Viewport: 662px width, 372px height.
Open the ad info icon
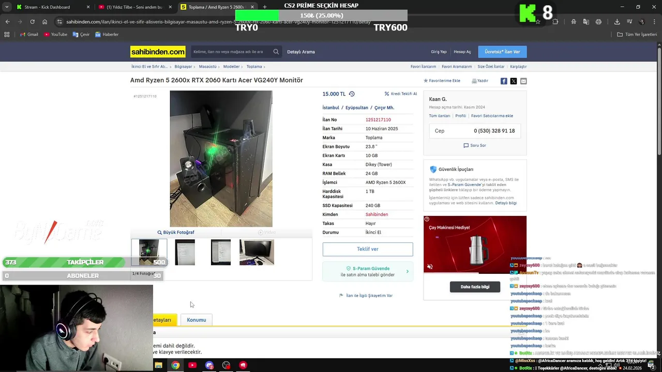point(427,219)
